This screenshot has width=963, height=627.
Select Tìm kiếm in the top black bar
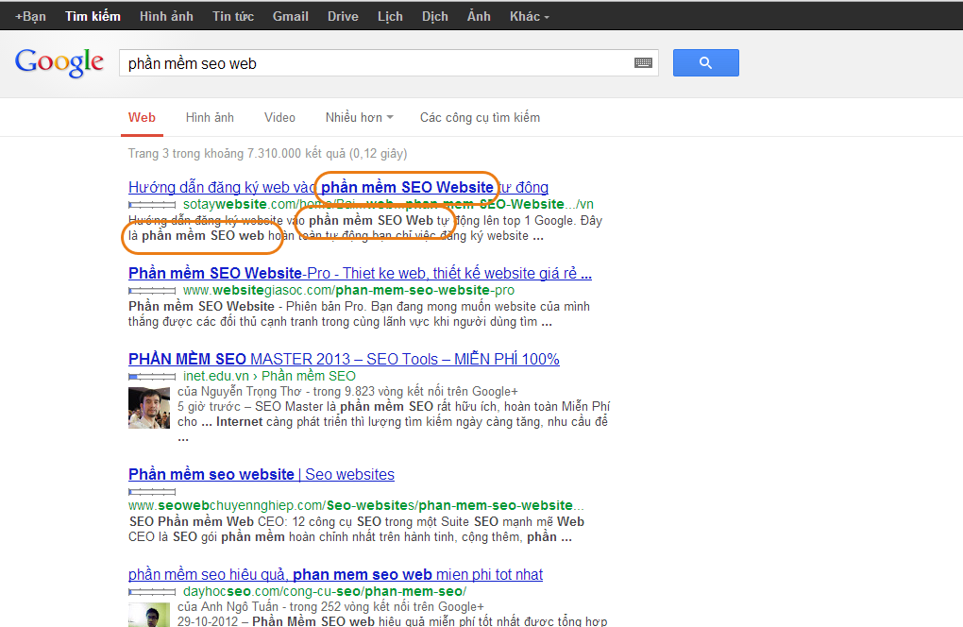click(93, 17)
